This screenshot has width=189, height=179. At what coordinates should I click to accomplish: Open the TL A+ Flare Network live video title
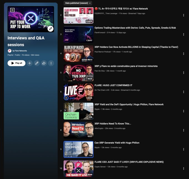121,9
